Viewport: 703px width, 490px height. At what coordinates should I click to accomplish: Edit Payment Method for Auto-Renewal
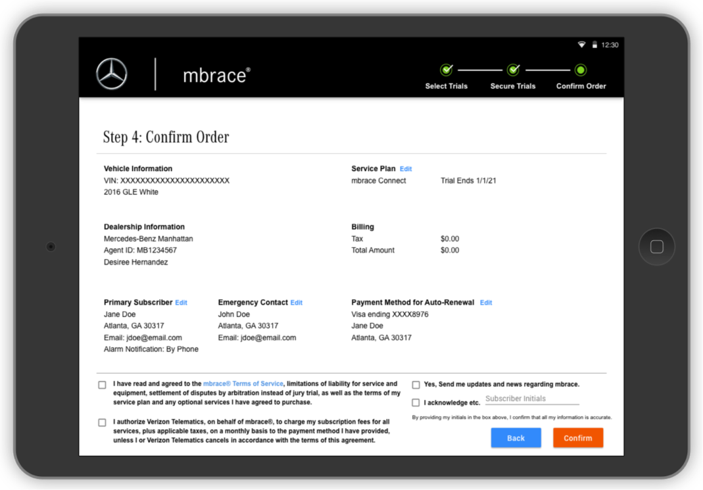486,303
